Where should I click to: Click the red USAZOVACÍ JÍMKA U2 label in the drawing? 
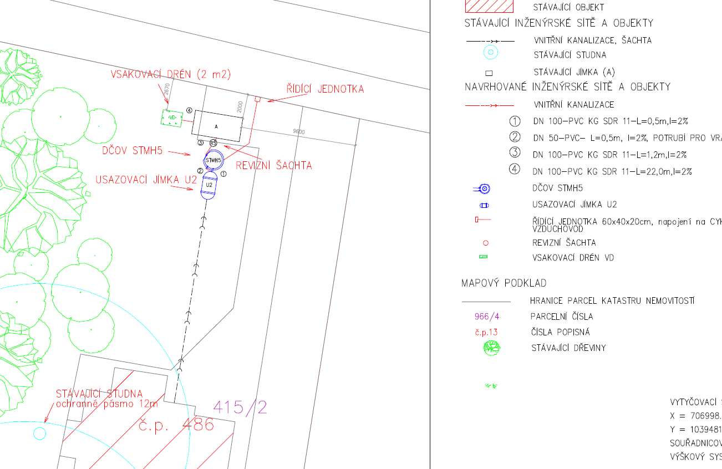click(146, 180)
